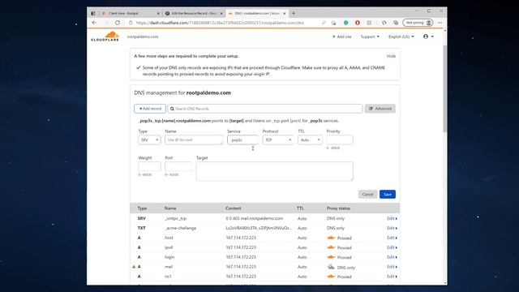The height and width of the screenshot is (292, 519).
Task: Save the new SRV record
Action: pos(388,195)
